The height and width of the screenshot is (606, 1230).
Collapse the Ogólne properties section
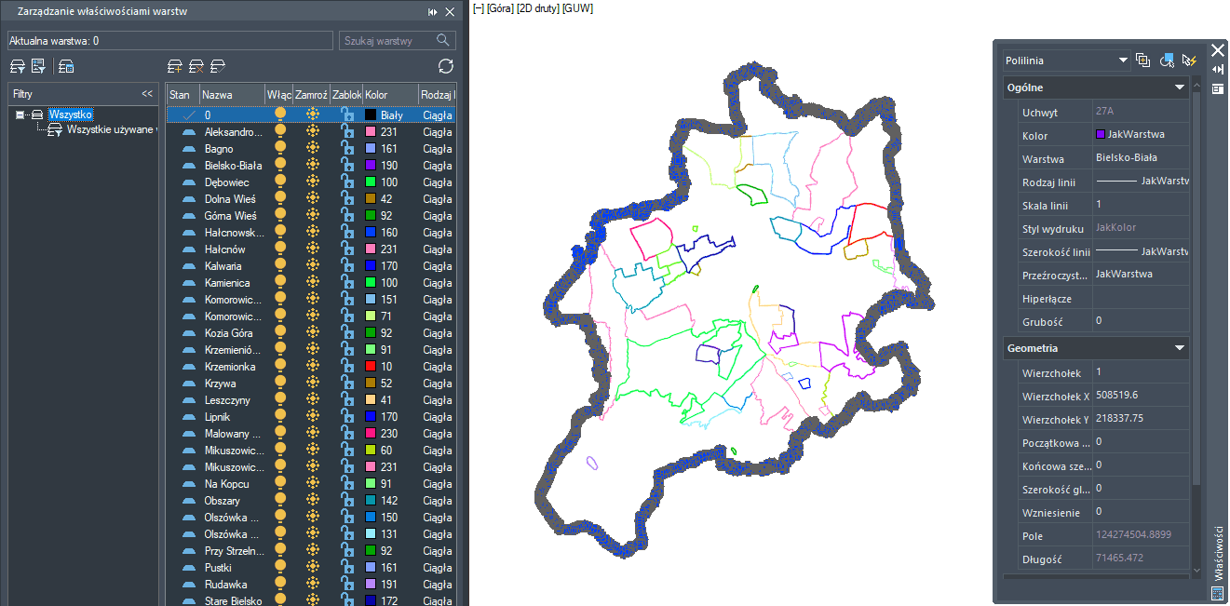tap(1180, 88)
